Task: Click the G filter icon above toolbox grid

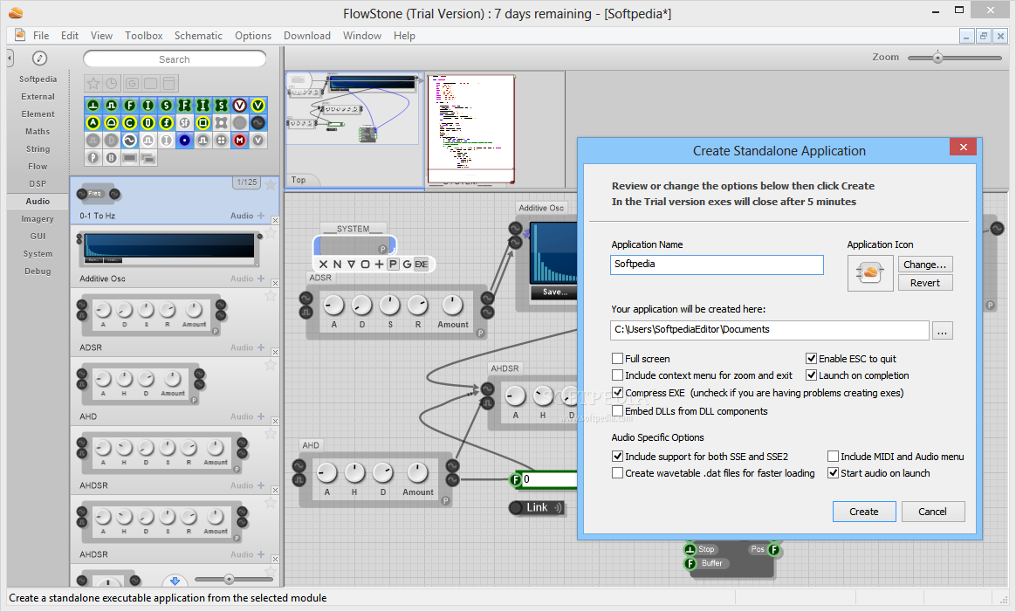Action: (132, 83)
